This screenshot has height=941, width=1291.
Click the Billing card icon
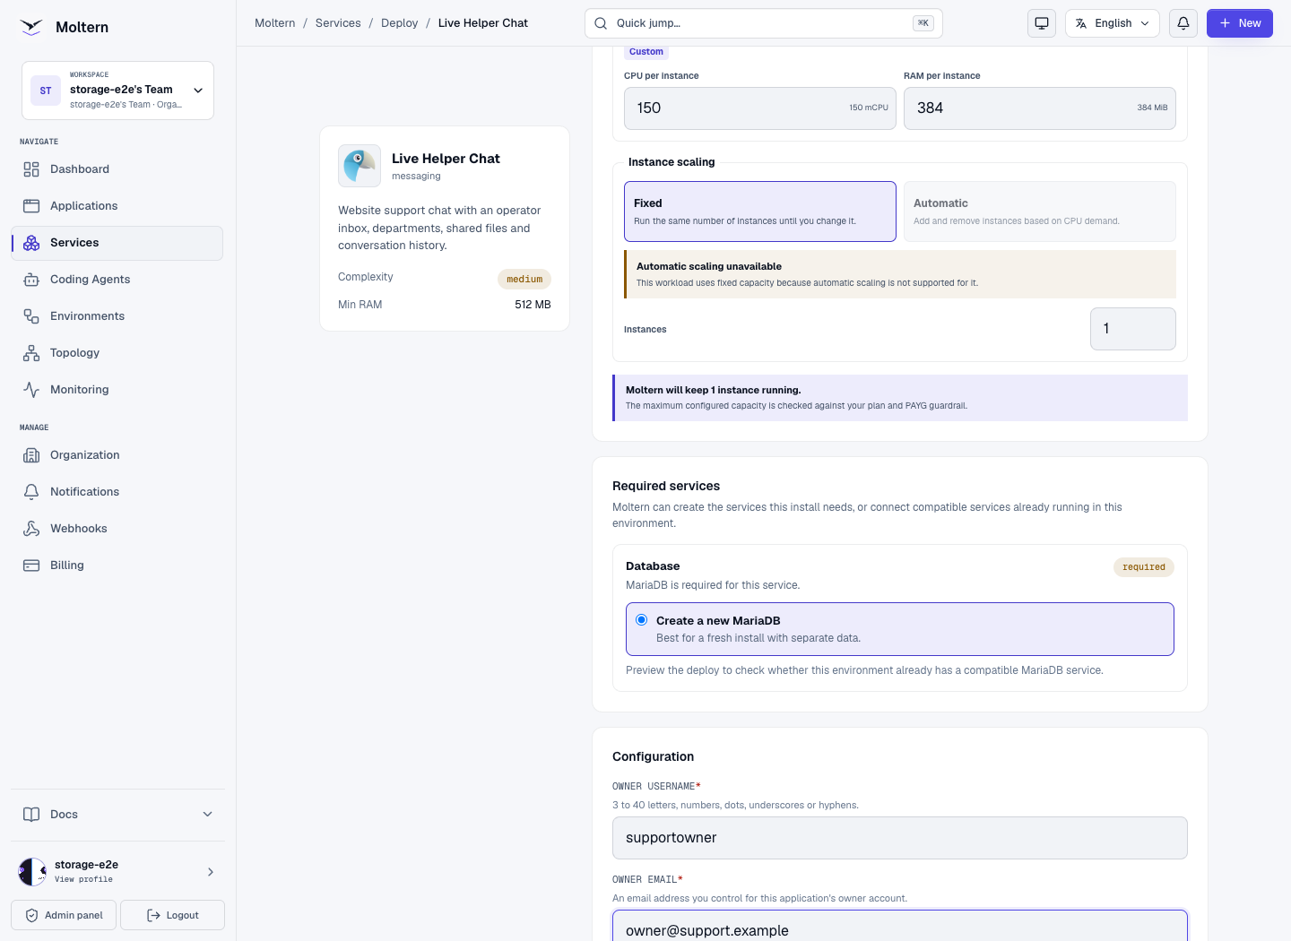coord(31,565)
